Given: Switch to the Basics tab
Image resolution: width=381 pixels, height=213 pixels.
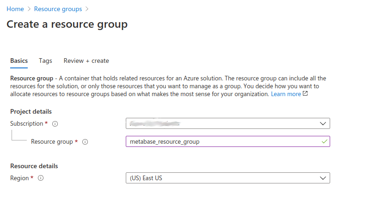Looking at the screenshot, I should tap(19, 61).
